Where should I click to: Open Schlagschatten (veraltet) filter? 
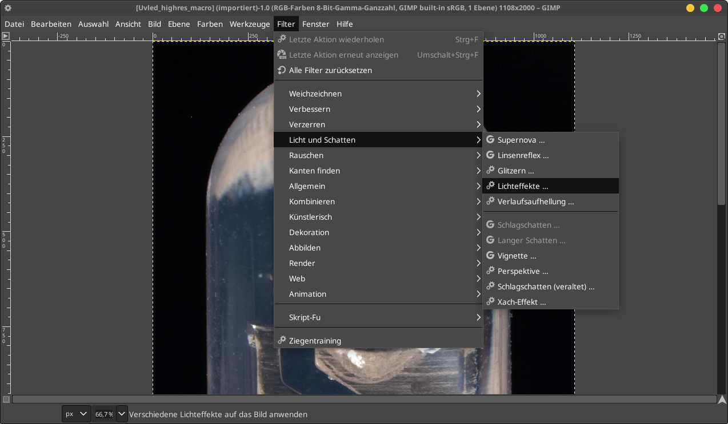550,286
